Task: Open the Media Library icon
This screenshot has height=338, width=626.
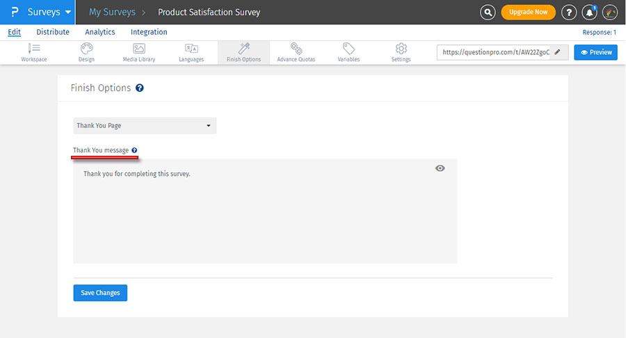Action: point(138,49)
